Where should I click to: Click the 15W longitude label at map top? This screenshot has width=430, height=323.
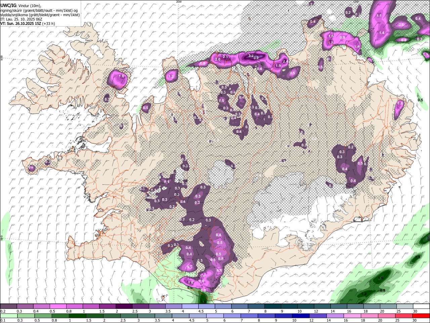click(x=356, y=2)
